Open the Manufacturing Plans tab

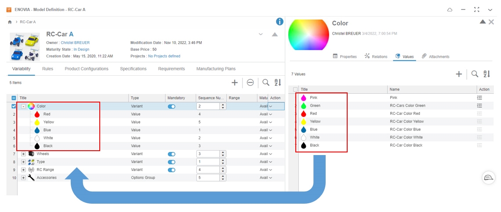pyautogui.click(x=216, y=69)
